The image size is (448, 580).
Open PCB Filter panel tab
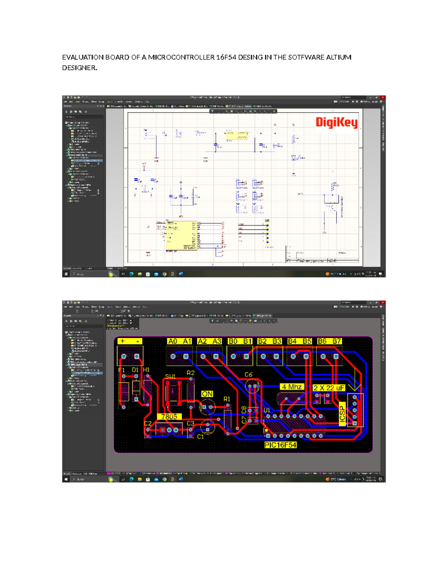[93, 473]
